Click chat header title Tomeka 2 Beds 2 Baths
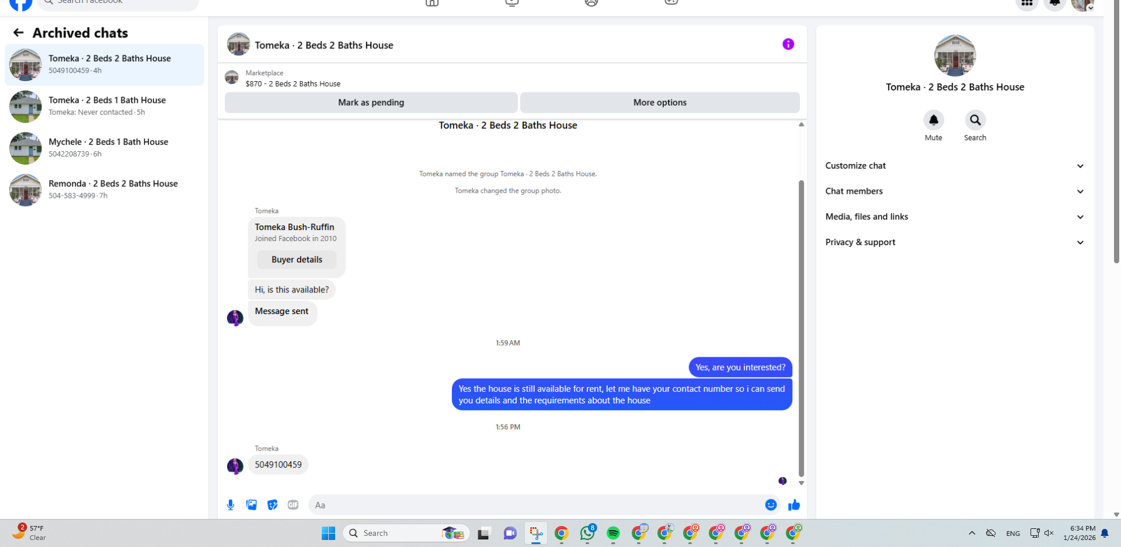This screenshot has height=547, width=1121. (324, 45)
